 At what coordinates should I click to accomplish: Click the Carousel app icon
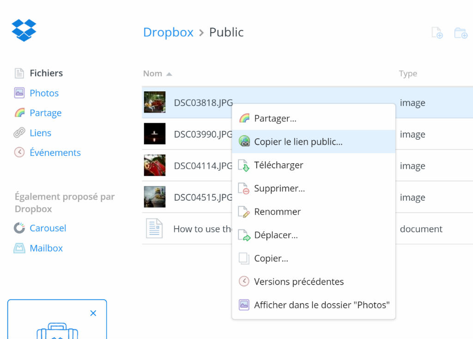tap(19, 228)
